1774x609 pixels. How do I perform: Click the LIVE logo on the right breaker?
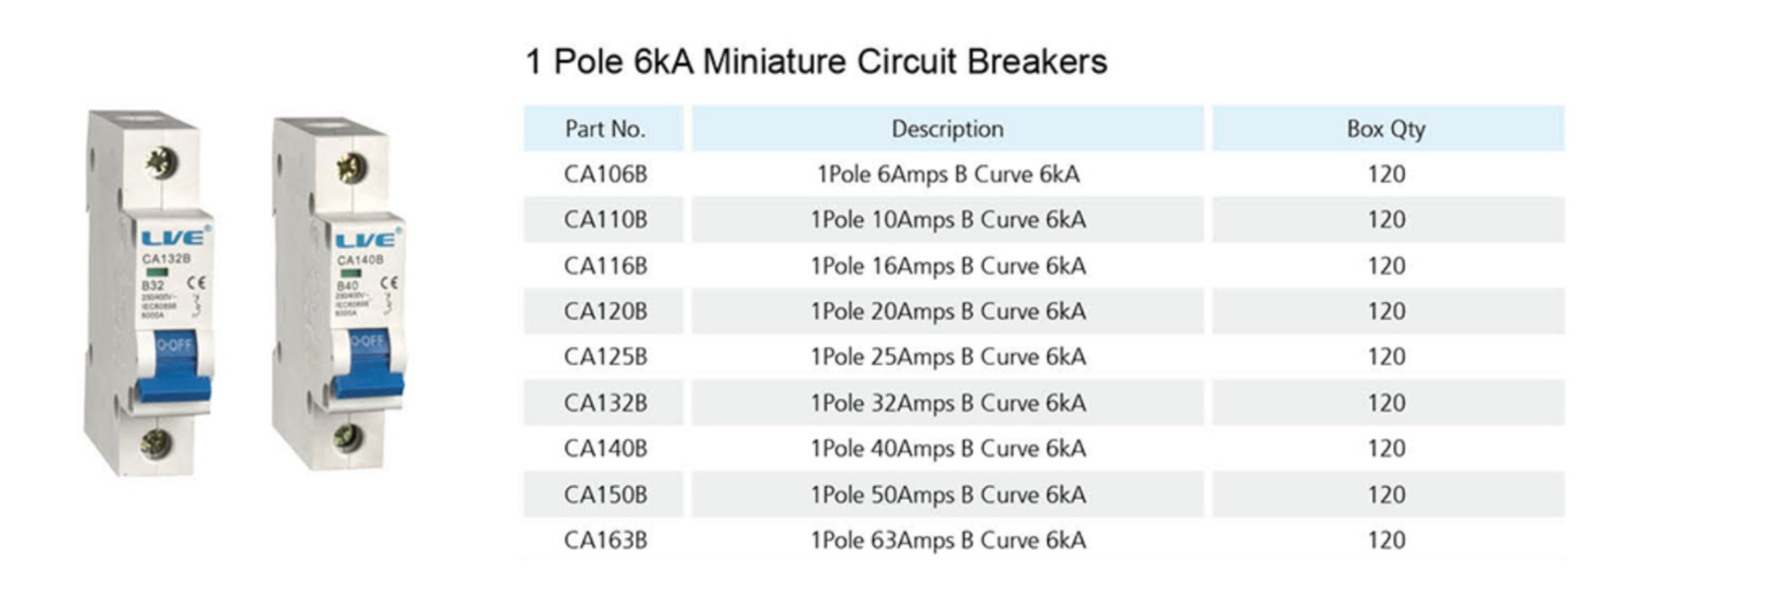[x=368, y=239]
